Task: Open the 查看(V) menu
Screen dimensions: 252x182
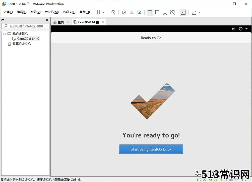Action: pos(36,12)
